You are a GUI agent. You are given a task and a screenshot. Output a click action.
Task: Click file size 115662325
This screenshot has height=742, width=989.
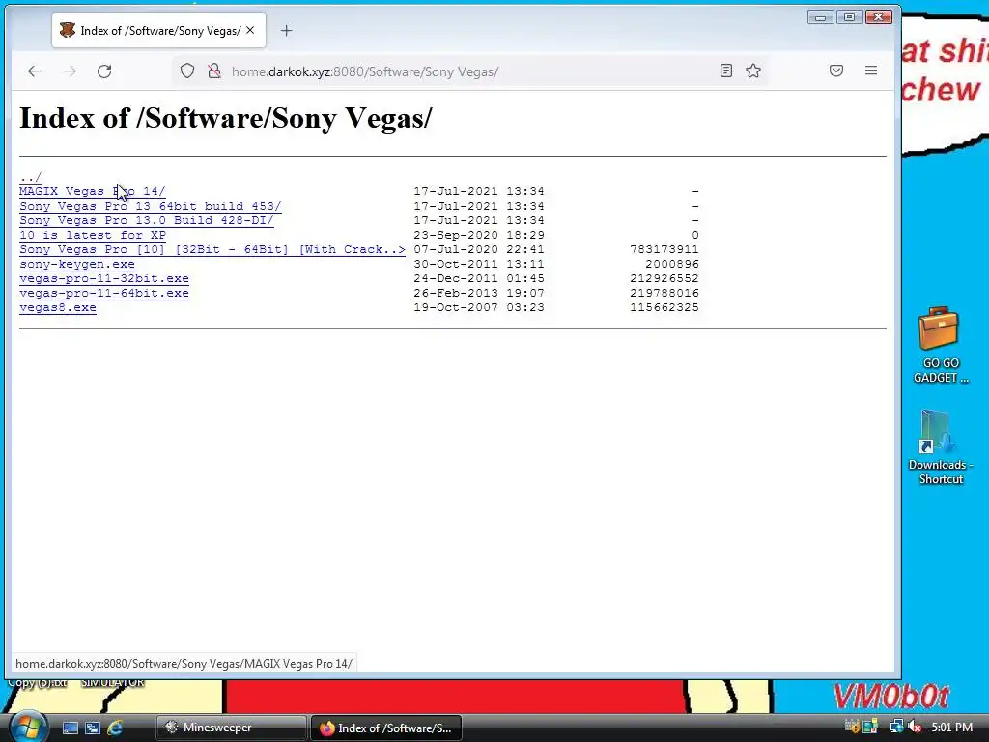(664, 307)
